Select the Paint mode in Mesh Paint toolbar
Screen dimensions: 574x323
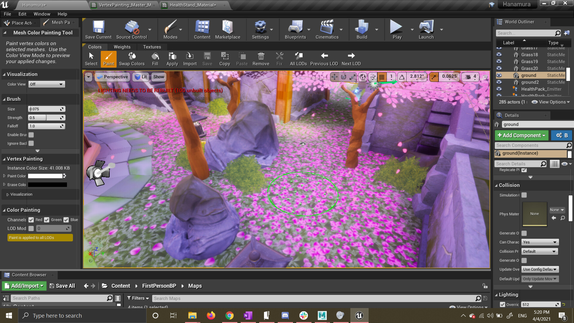pyautogui.click(x=109, y=59)
